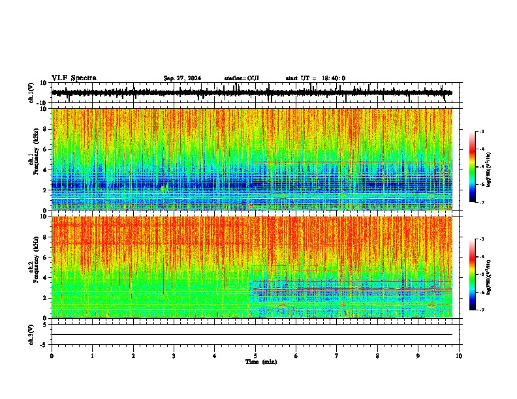Click the ch.2 "Frequency (kHz)" axis label
This screenshot has height=399, width=517.
tap(37, 259)
